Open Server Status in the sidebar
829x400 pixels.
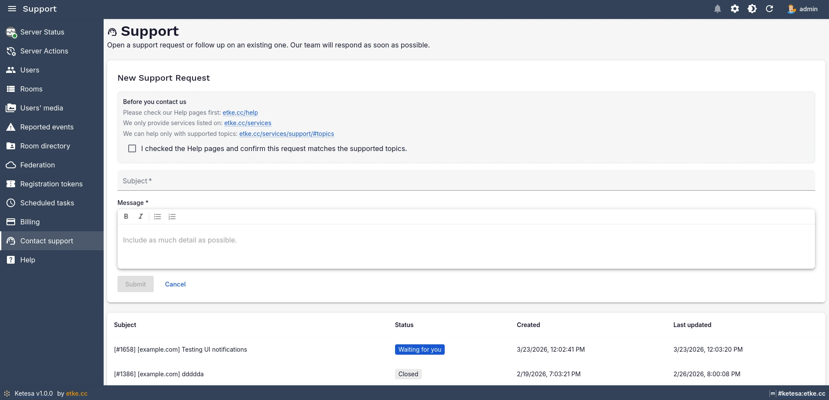coord(42,32)
